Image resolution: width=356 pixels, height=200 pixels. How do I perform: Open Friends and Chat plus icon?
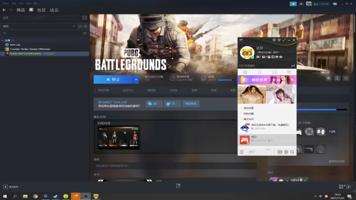(349, 187)
